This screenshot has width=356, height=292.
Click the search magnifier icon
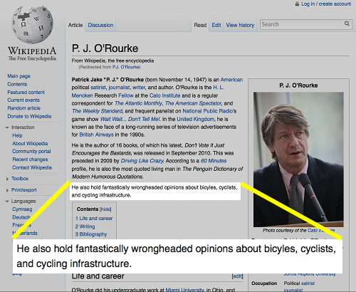(x=347, y=24)
